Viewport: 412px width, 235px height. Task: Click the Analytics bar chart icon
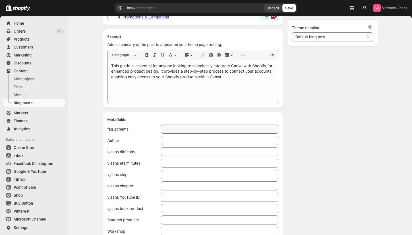click(9, 129)
